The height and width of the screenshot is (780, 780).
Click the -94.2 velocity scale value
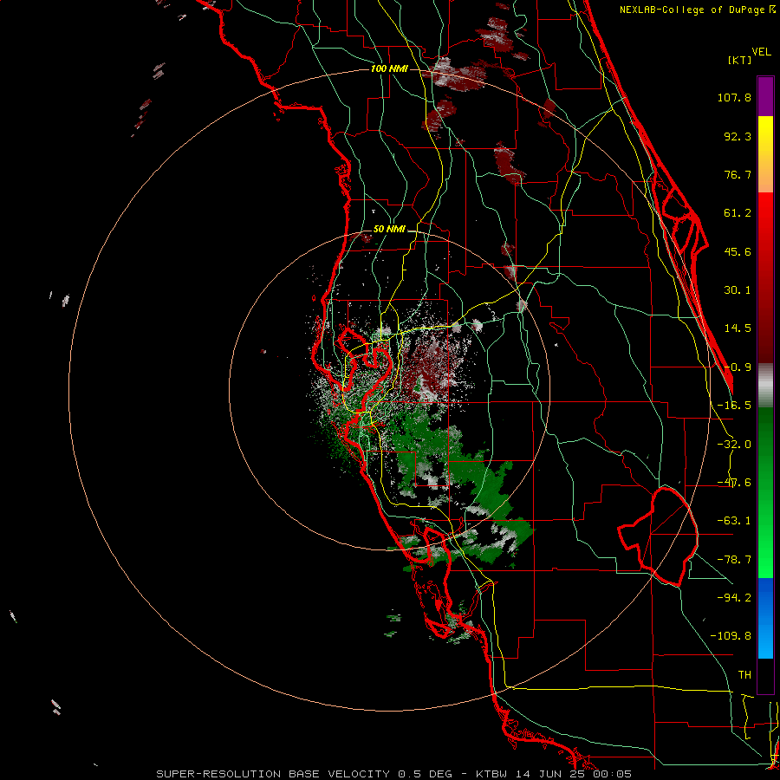tap(734, 598)
